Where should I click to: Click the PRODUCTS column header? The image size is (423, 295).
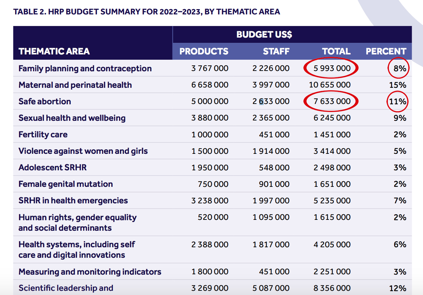[x=204, y=51]
